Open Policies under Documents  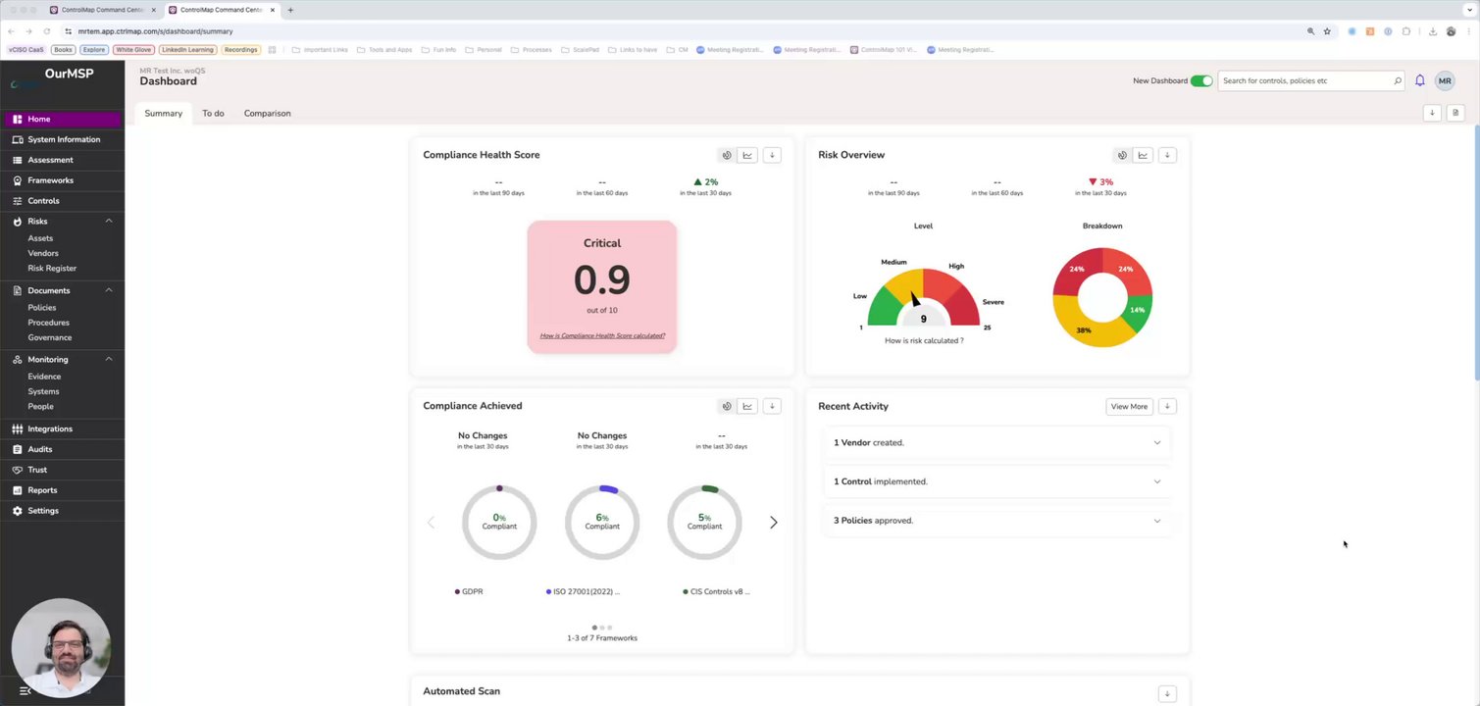click(42, 308)
